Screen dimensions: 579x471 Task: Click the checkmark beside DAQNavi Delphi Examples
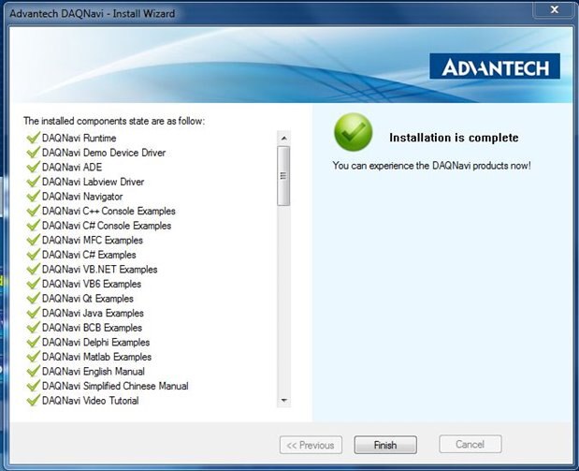[33, 342]
